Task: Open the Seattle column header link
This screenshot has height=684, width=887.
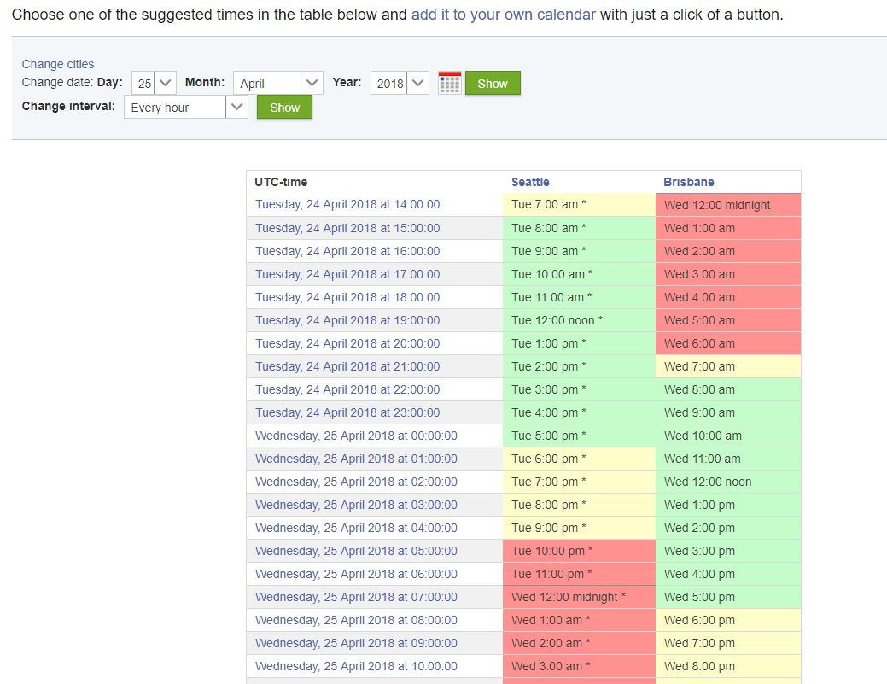Action: pos(530,182)
